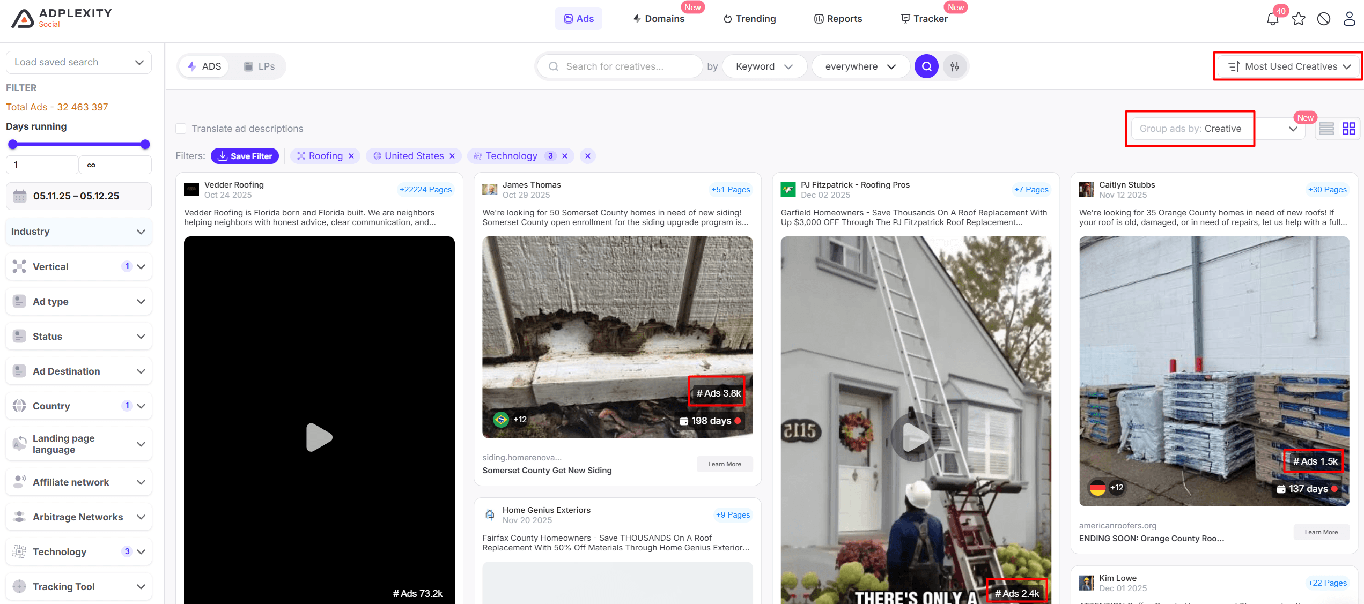Switch to LPs toggle

pos(259,66)
